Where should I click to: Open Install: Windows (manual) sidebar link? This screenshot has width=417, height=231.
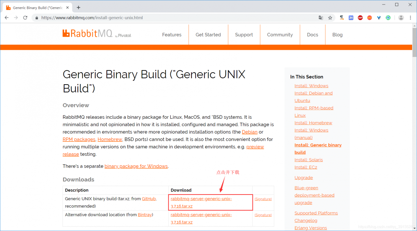click(x=311, y=134)
